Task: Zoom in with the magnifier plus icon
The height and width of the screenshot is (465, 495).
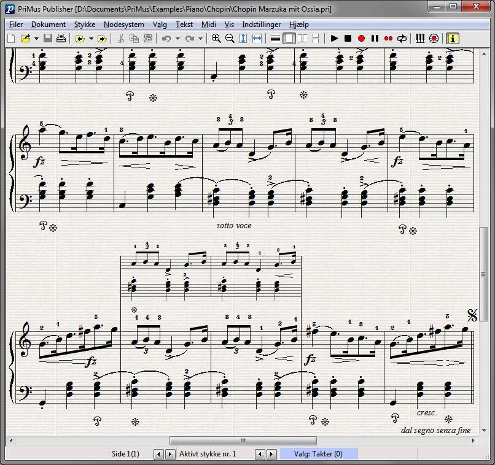Action: coord(216,39)
